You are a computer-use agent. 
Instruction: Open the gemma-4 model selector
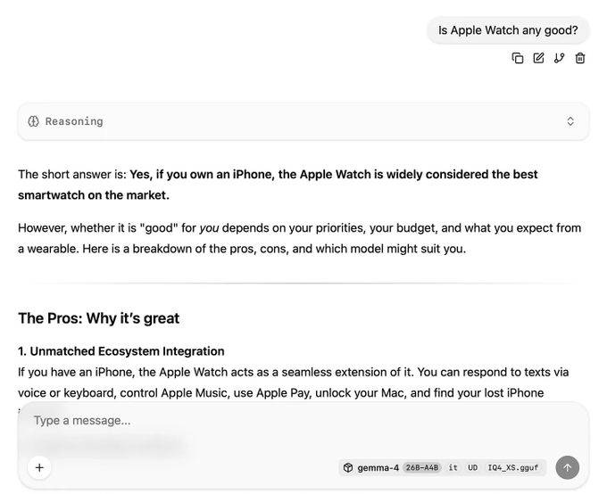(378, 467)
